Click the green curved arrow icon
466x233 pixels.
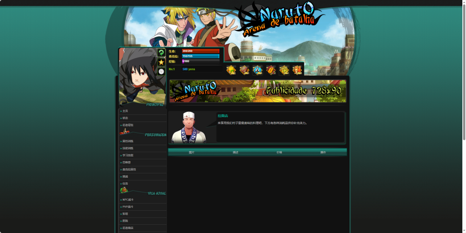coord(161,53)
